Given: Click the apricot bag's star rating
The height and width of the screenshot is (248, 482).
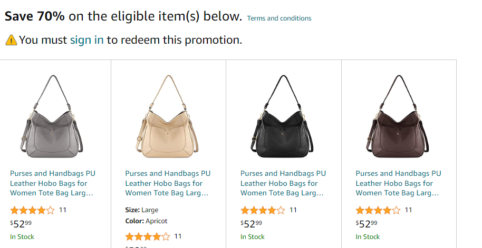Looking at the screenshot, I should click(148, 236).
